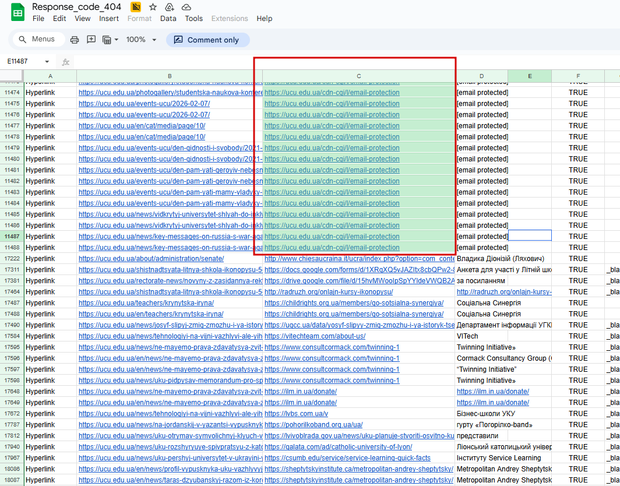The height and width of the screenshot is (486, 620).
Task: Open the radruzh.org link in column C
Action: click(x=329, y=292)
